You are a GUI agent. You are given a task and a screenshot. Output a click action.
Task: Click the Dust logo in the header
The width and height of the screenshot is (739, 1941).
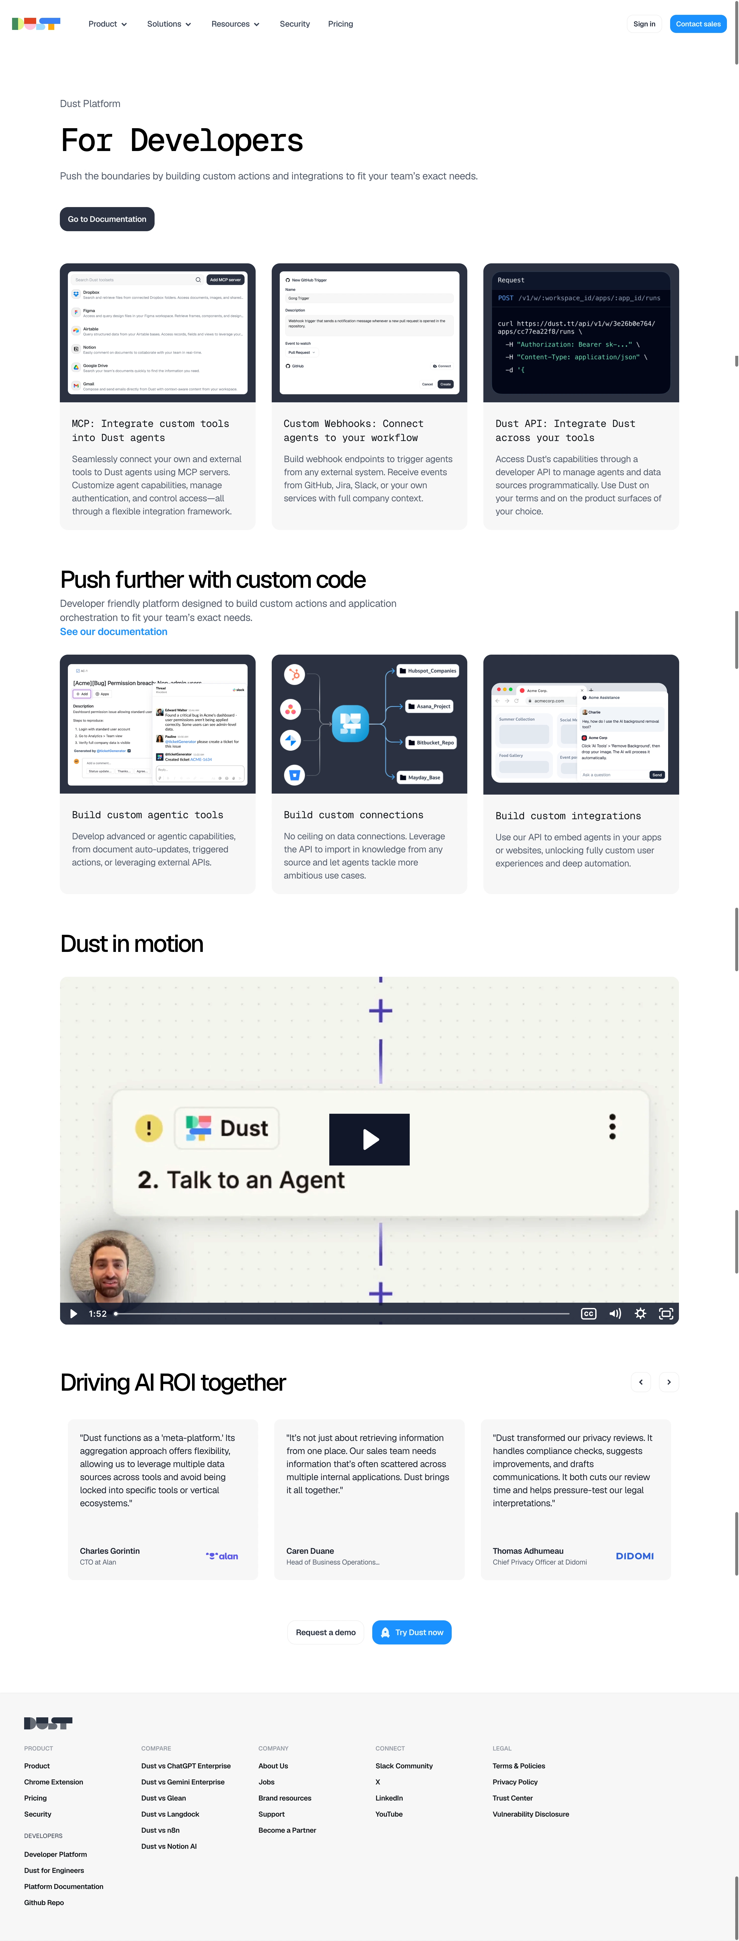(x=36, y=24)
